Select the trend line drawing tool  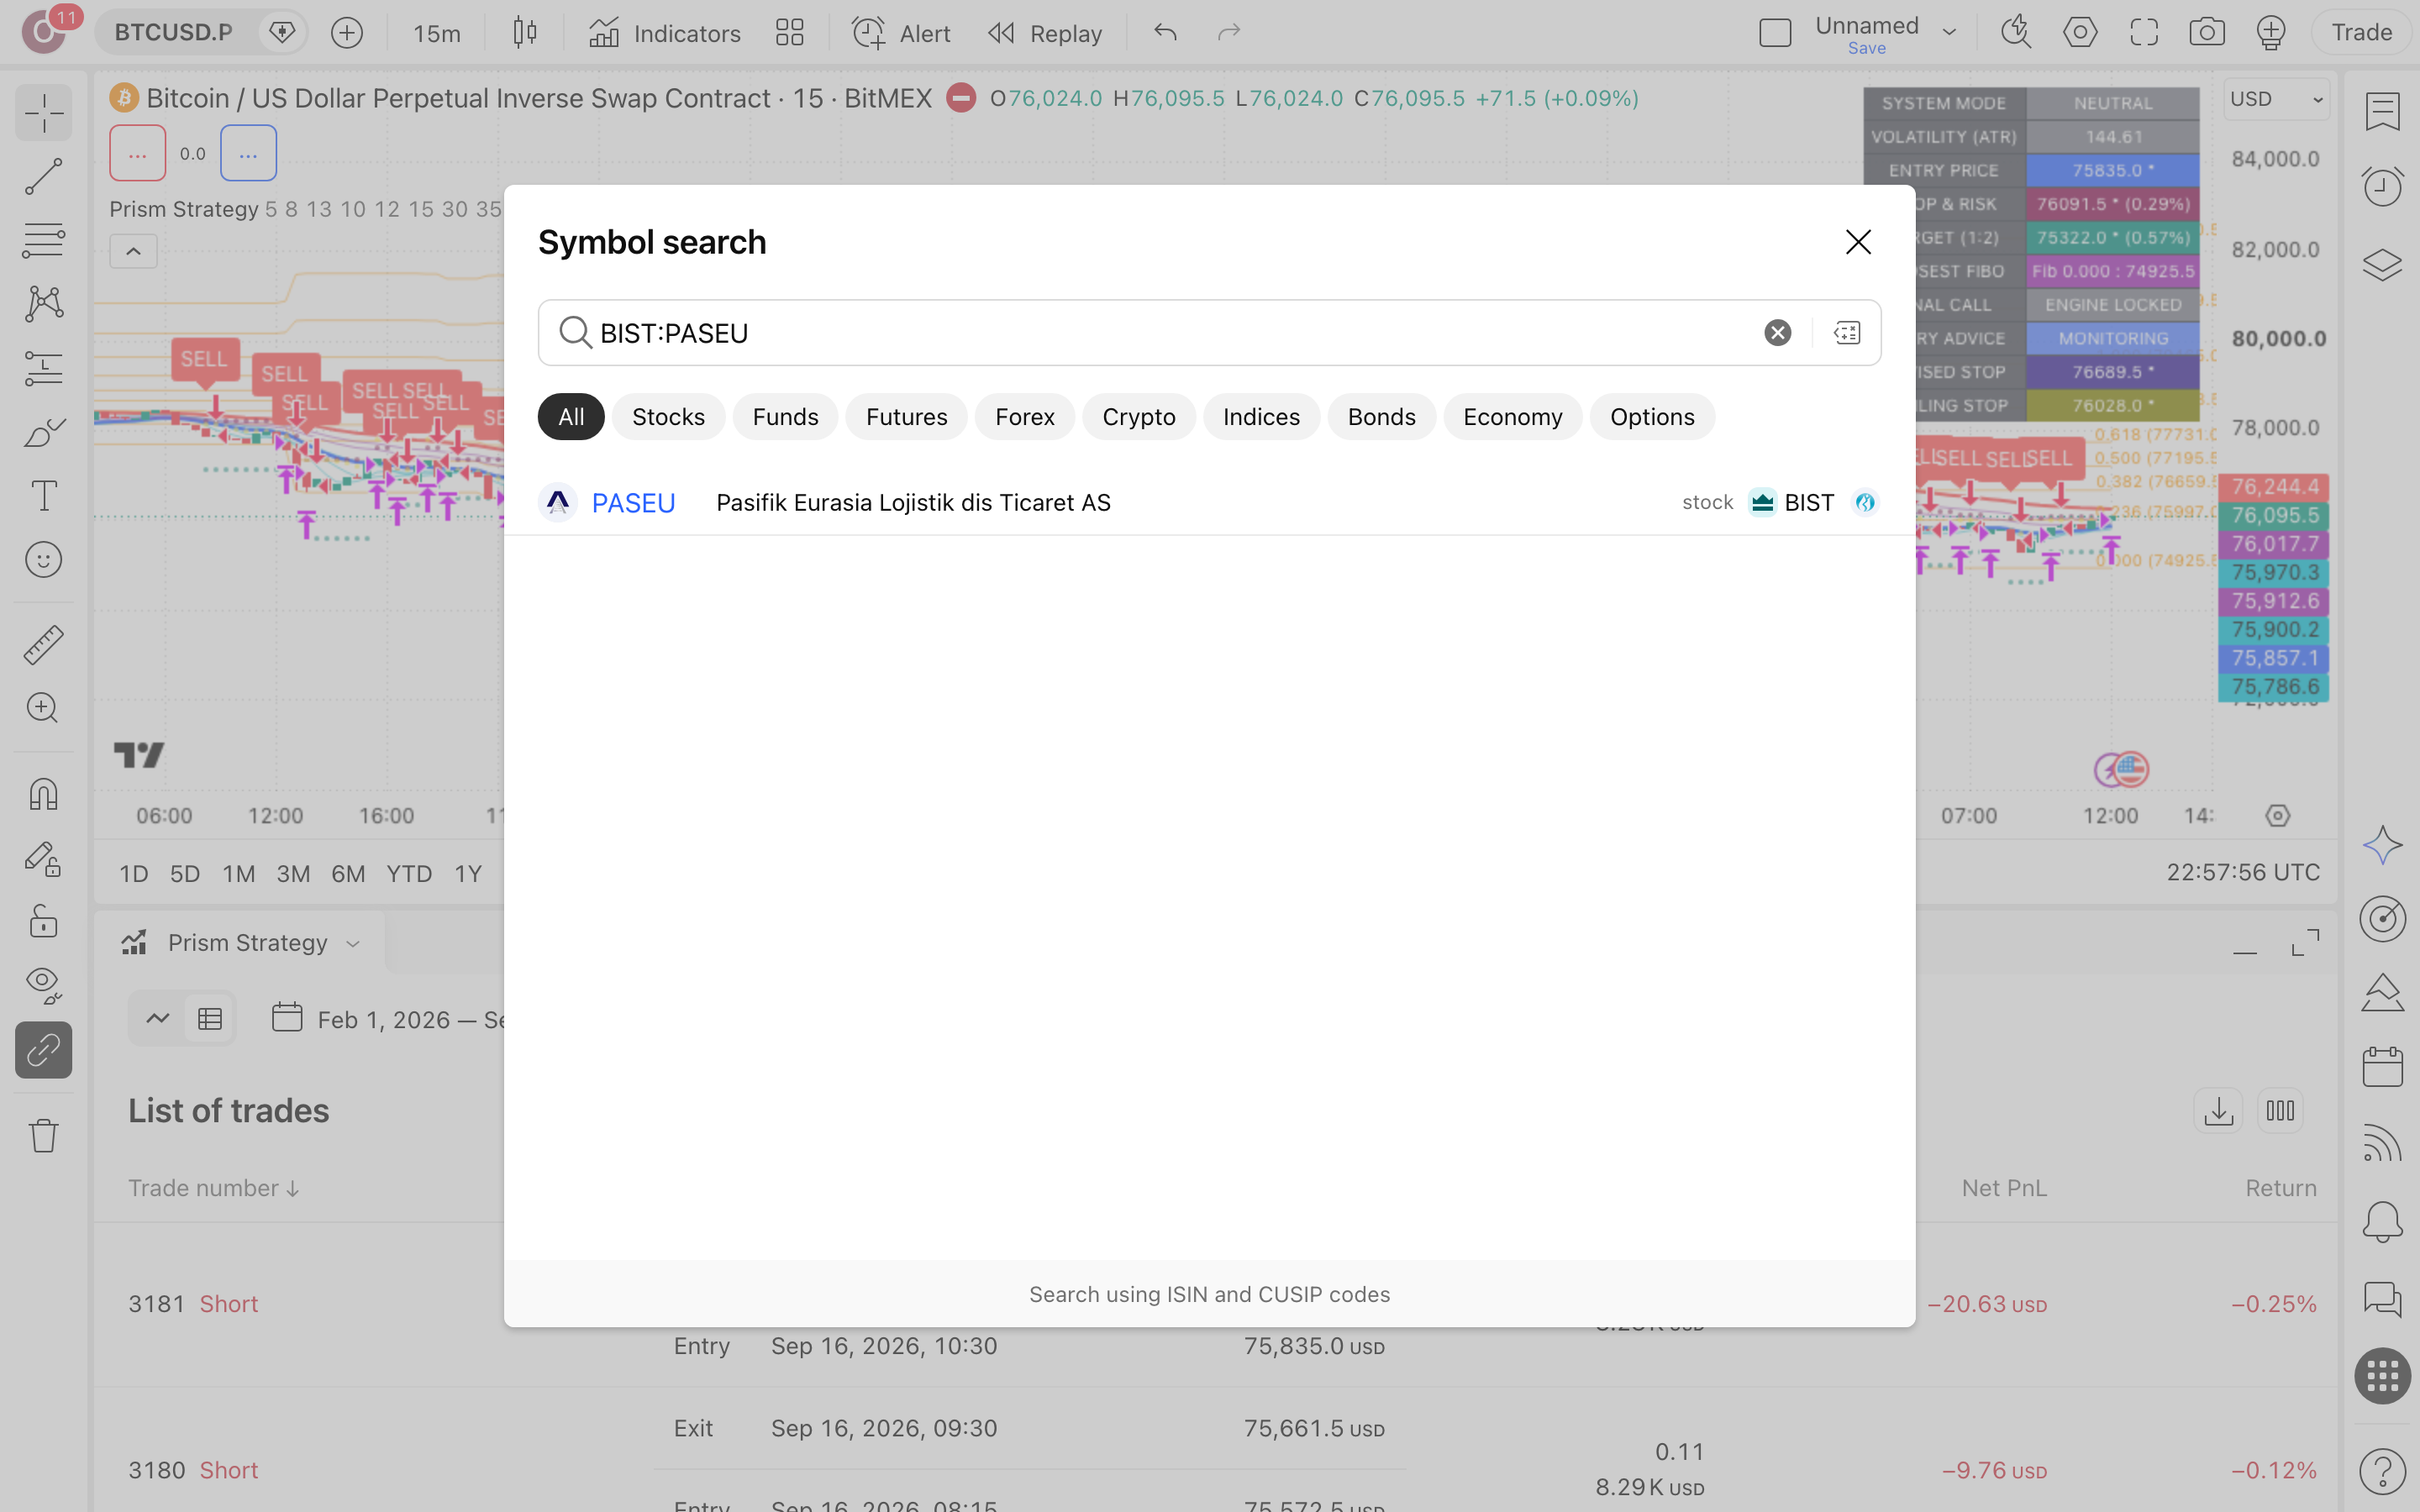[44, 177]
